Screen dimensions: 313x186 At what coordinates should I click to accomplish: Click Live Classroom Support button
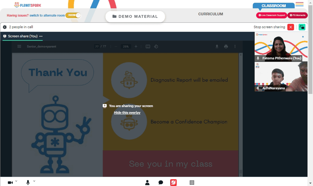tap(271, 15)
